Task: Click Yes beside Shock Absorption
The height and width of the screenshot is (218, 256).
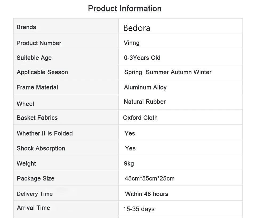Action: click(130, 148)
